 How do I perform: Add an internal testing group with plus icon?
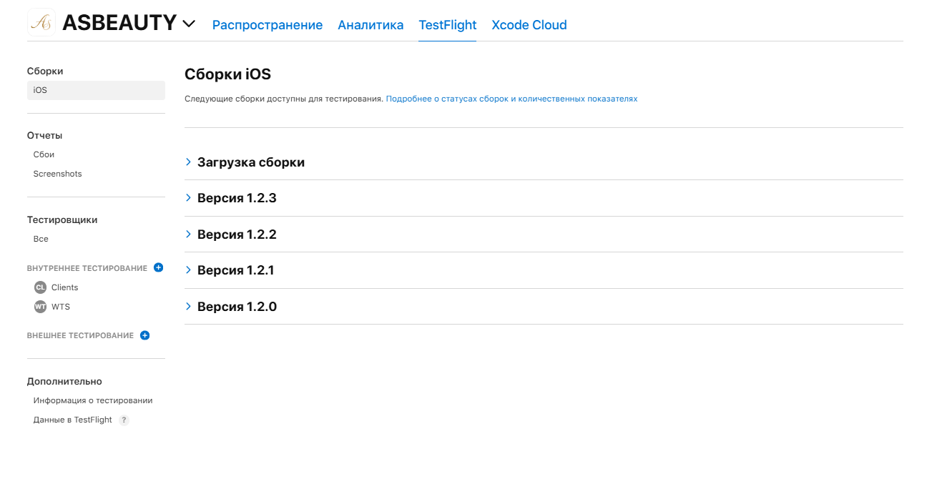tap(159, 267)
